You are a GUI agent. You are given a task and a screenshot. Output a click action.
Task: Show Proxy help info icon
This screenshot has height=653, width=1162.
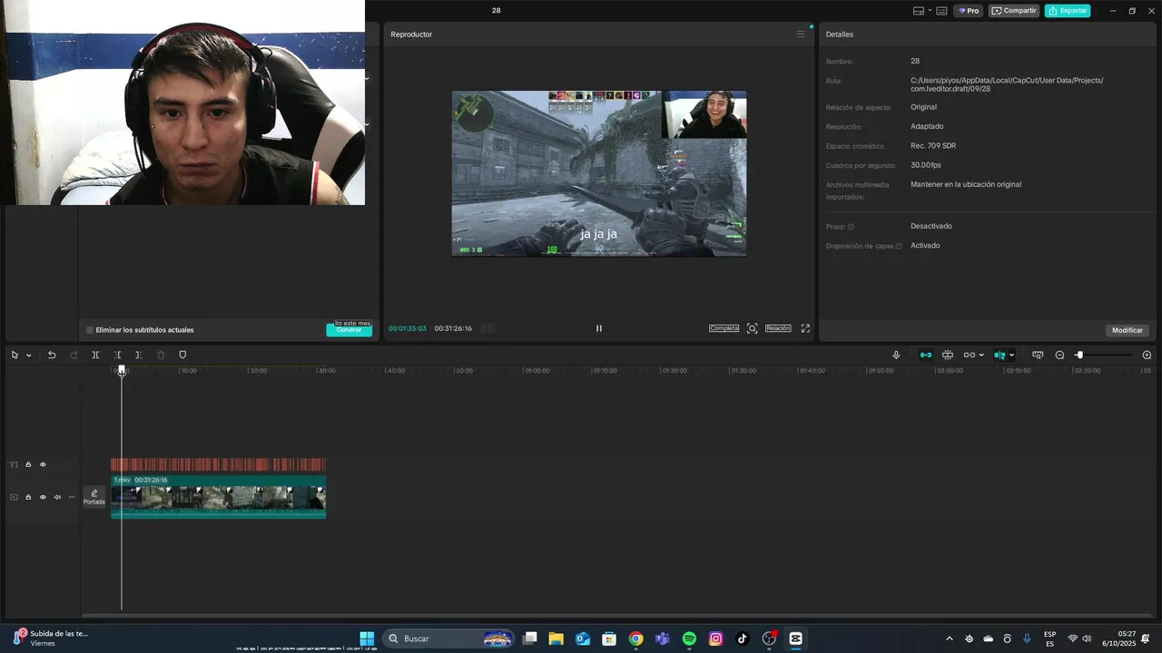click(x=851, y=227)
